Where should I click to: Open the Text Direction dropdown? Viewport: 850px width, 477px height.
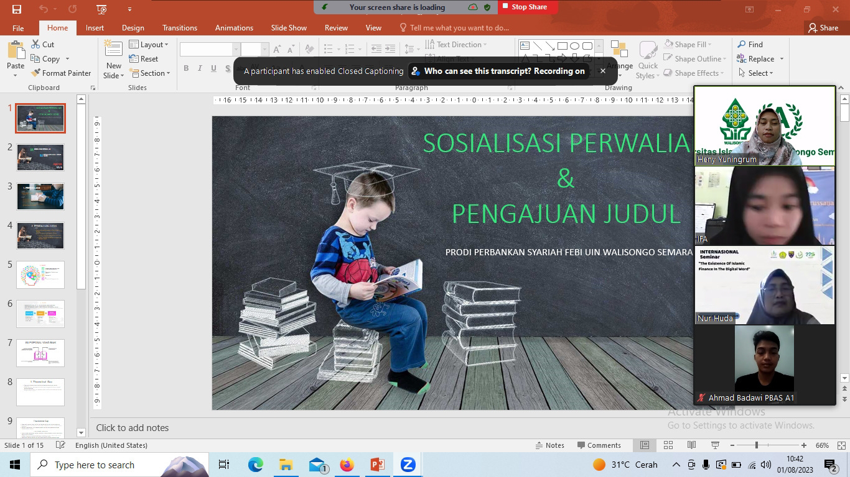tap(456, 45)
